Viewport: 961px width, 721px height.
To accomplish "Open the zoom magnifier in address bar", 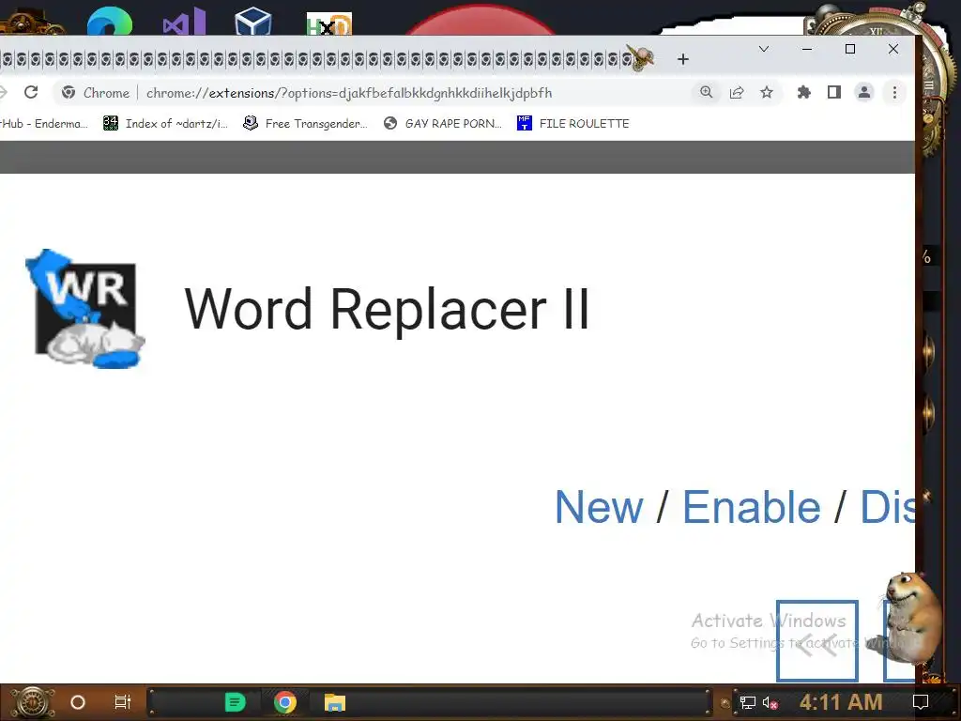I will tap(706, 93).
